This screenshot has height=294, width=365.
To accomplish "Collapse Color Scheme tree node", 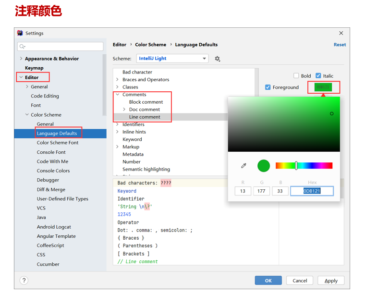I will click(x=27, y=114).
